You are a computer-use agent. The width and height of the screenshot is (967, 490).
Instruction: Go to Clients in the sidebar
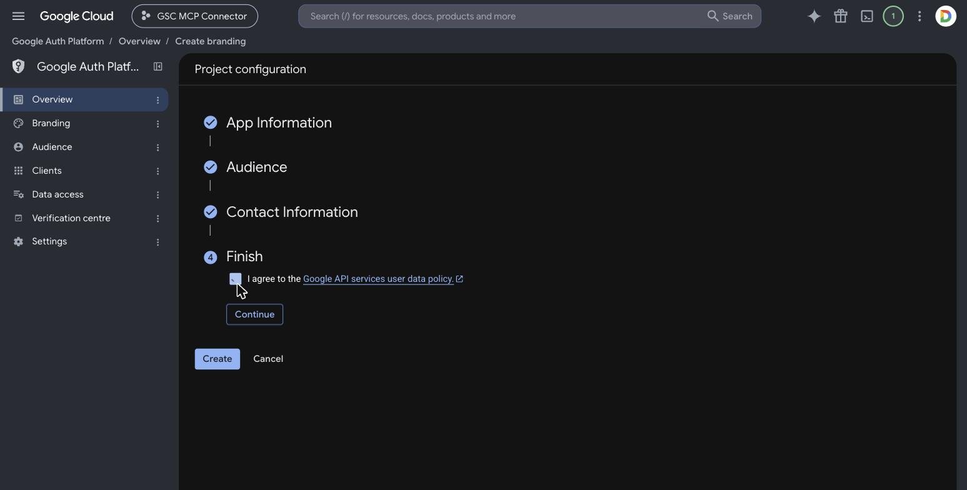coord(84,171)
